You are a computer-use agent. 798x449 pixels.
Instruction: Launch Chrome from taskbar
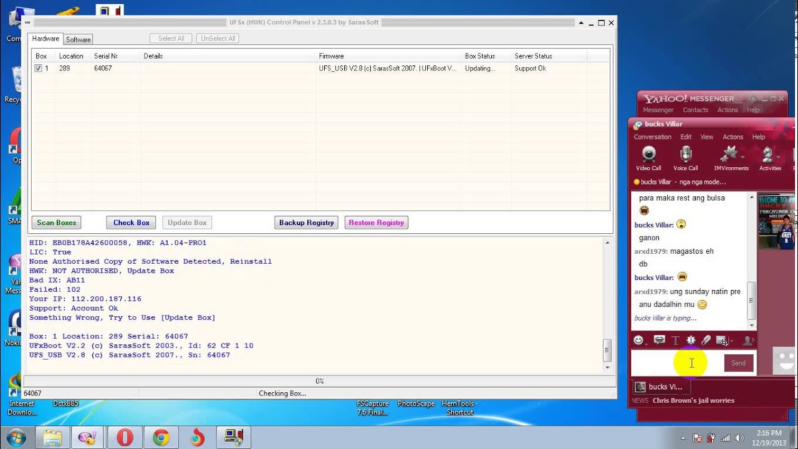(161, 438)
